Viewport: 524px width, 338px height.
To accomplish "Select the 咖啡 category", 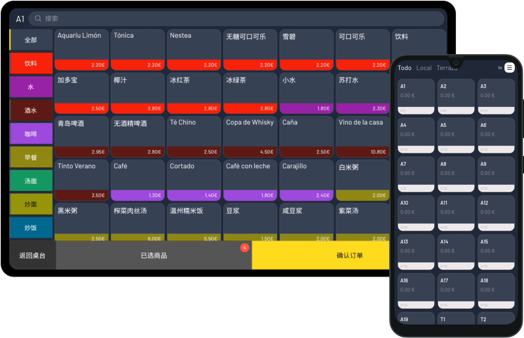I will click(31, 134).
